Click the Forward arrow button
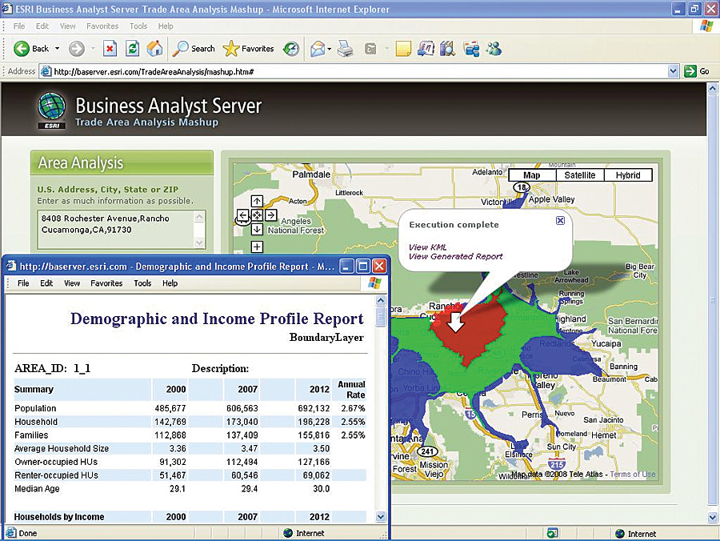 click(77, 48)
